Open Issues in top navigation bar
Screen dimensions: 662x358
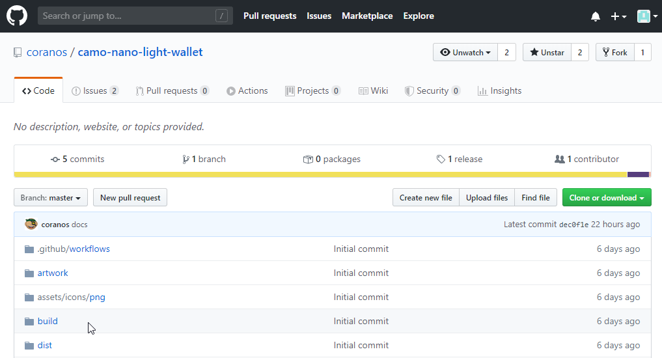pyautogui.click(x=319, y=16)
